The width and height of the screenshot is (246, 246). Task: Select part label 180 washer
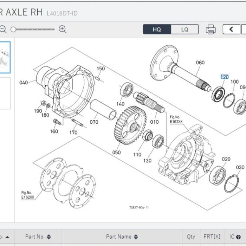pos(45,115)
